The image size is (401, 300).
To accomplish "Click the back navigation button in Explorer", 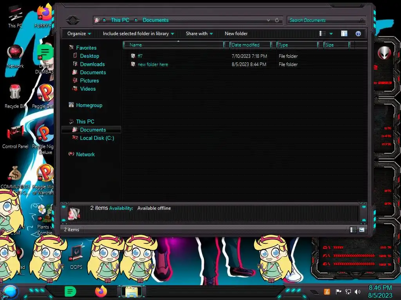I will [x=73, y=20].
